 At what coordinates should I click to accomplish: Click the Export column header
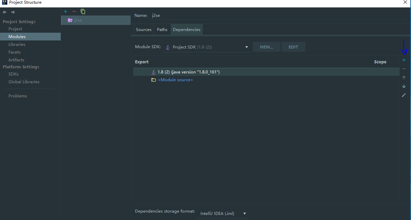142,62
